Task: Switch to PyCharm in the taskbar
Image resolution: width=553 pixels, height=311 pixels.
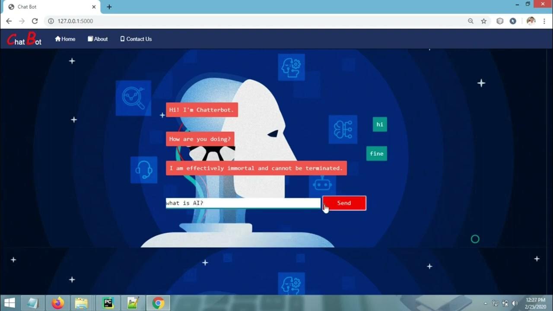Action: 108,303
